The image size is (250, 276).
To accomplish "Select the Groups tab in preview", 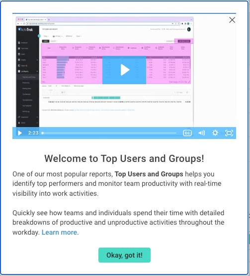I will pyautogui.click(x=53, y=41).
